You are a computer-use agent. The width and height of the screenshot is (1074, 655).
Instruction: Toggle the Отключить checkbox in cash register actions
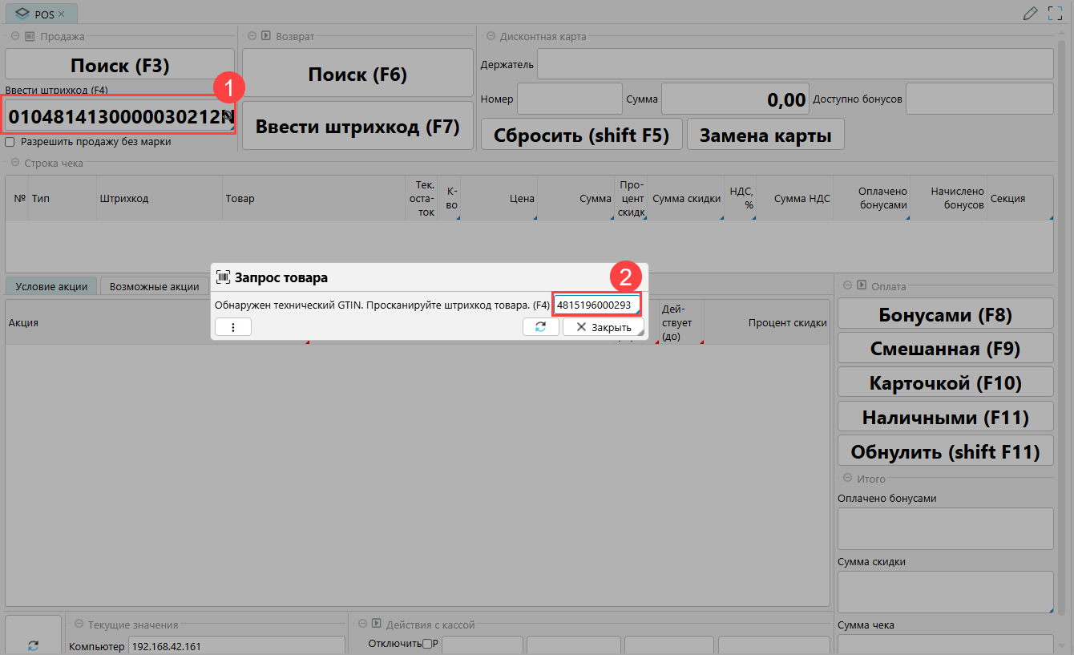pyautogui.click(x=427, y=643)
